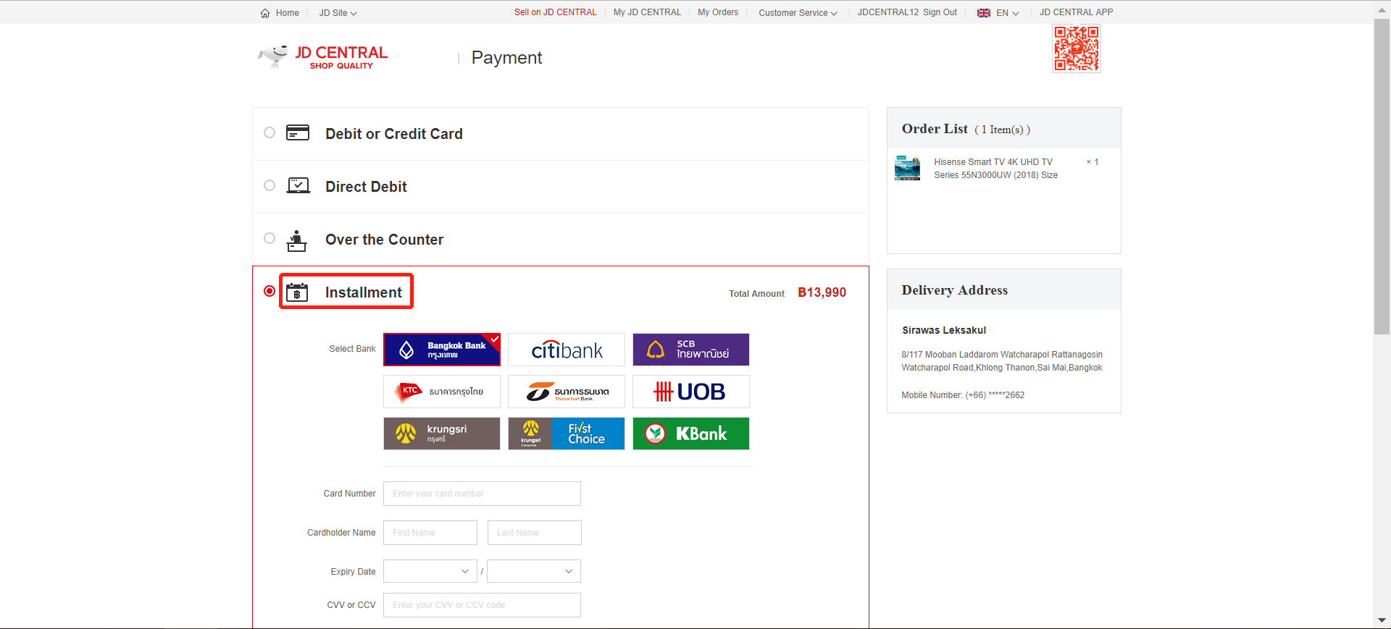Open Sell on JD CENTRAL link
The image size is (1391, 629).
coord(556,12)
